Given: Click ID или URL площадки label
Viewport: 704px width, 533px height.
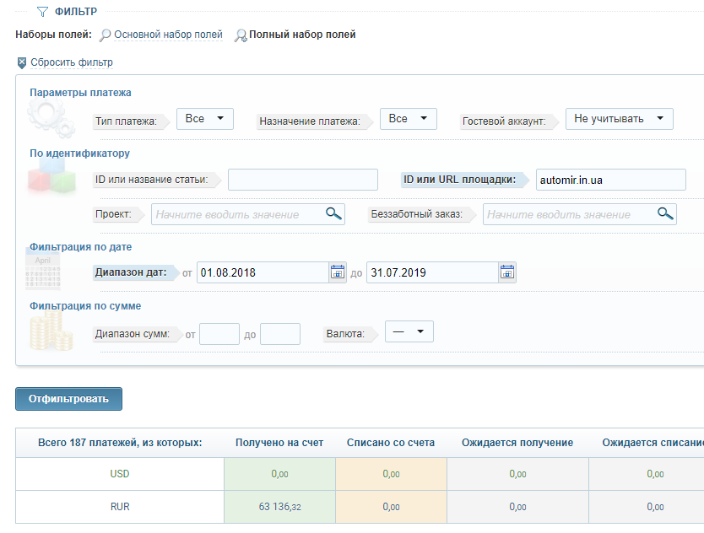Looking at the screenshot, I should coord(459,180).
